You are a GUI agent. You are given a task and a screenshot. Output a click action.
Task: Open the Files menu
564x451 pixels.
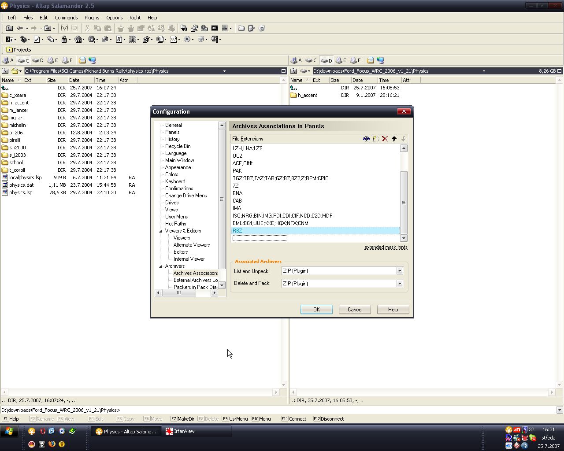[x=28, y=18]
